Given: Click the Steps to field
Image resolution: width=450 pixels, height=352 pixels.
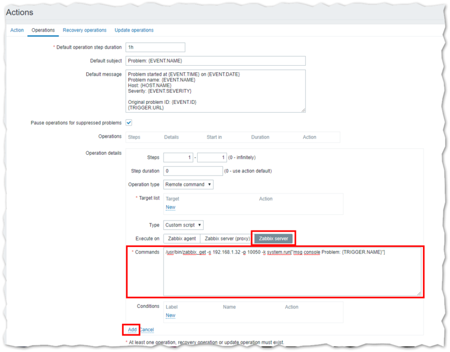Looking at the screenshot, I should tap(211, 158).
